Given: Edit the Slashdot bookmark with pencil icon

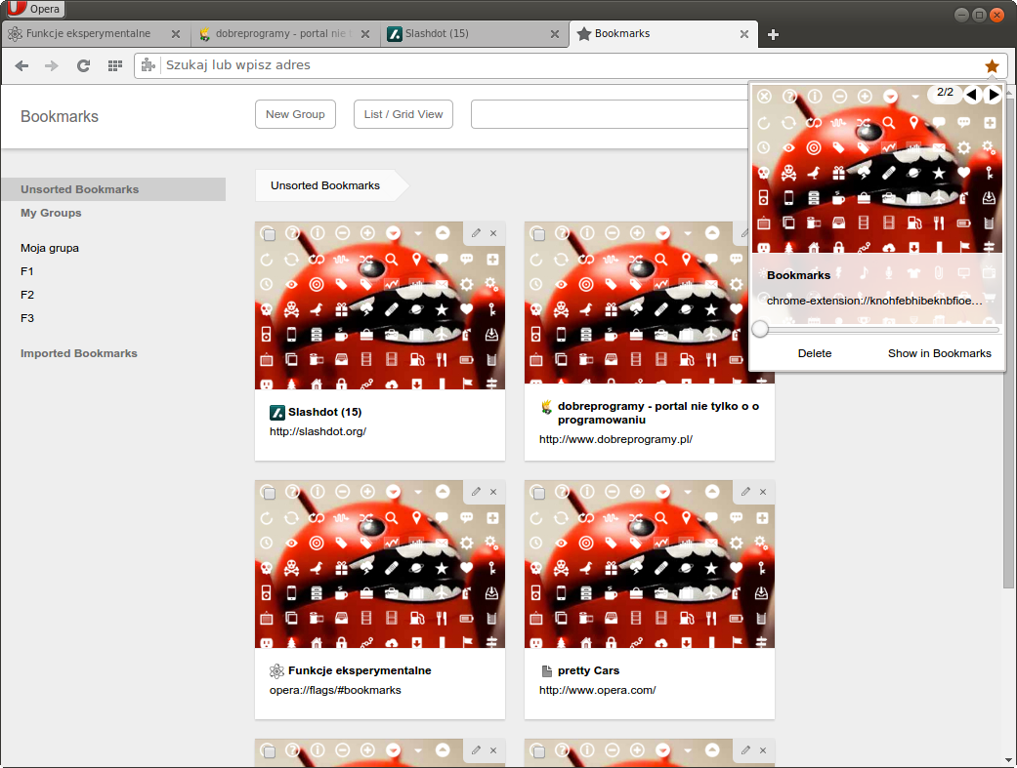Looking at the screenshot, I should (x=476, y=233).
